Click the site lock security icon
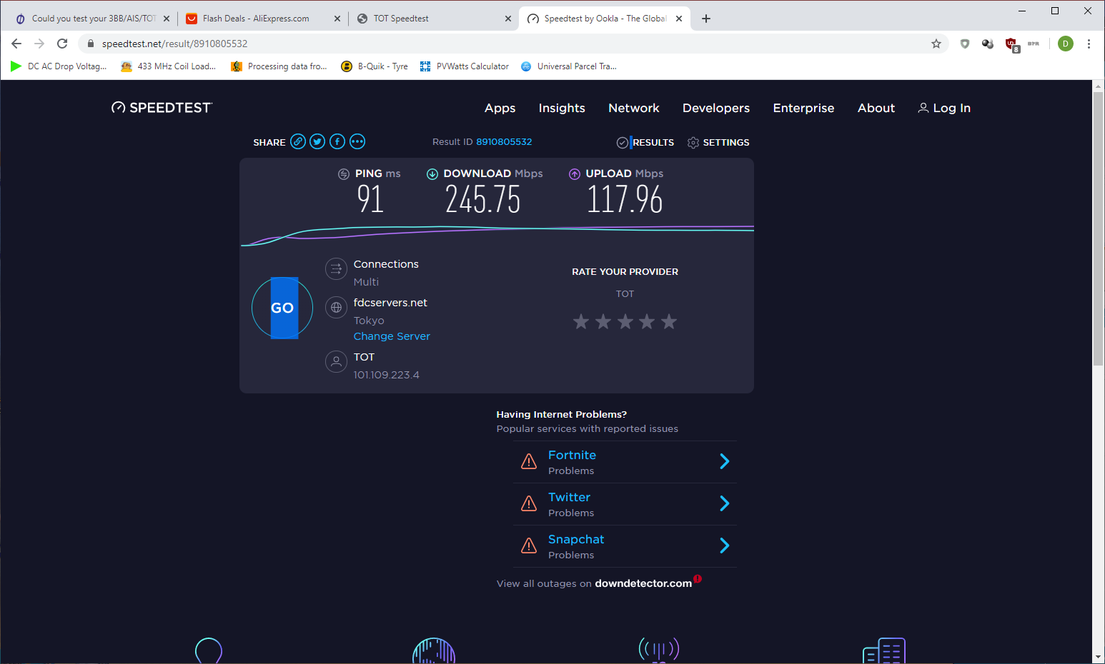 pyautogui.click(x=91, y=44)
